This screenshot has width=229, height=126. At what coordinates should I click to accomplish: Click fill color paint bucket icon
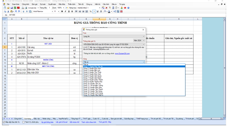point(105,11)
